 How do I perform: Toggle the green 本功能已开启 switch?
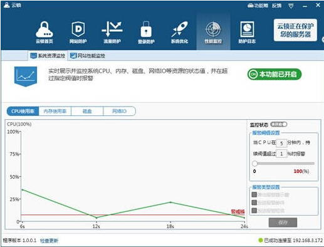274,74
